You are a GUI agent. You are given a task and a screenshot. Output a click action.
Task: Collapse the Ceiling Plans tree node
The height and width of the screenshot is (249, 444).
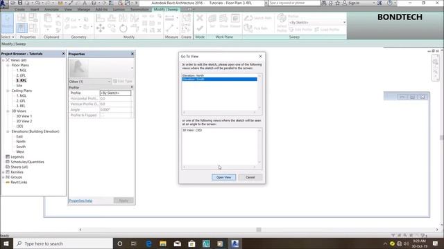8,91
